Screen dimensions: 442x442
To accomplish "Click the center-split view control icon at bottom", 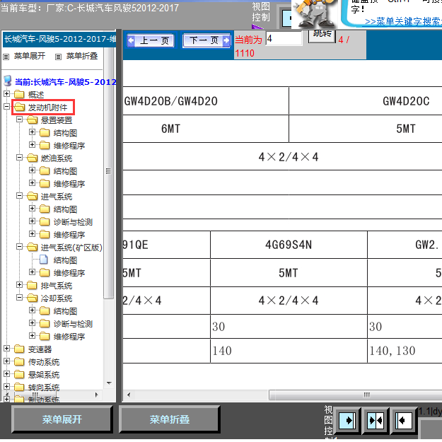I will pos(376,421).
